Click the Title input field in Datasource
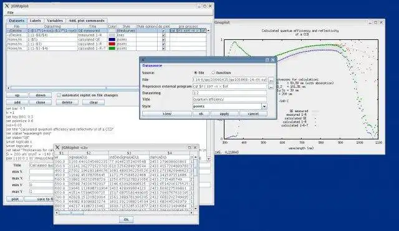 pyautogui.click(x=230, y=100)
